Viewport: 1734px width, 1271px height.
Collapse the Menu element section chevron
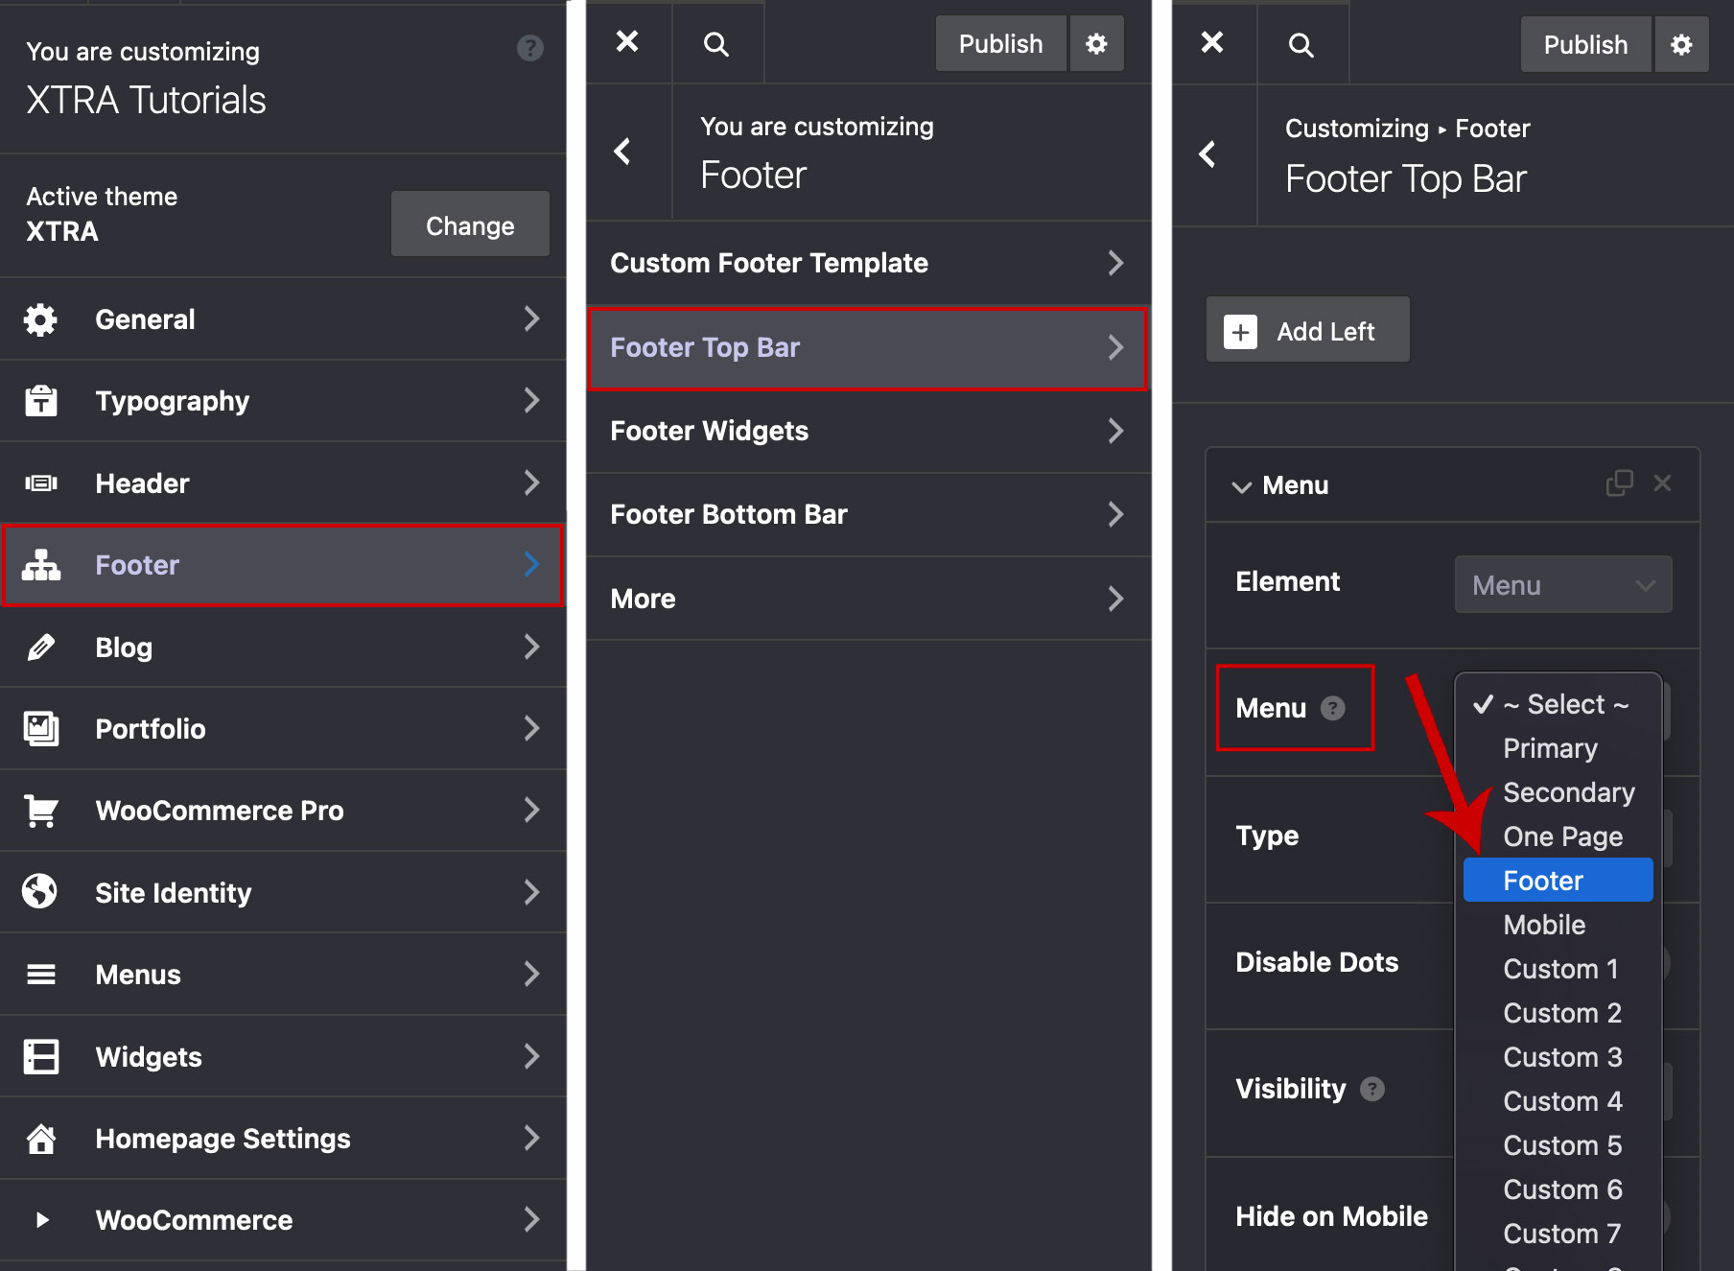[1241, 486]
